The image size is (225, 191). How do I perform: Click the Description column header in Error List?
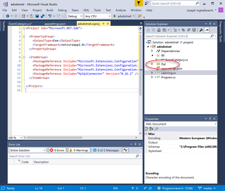coord(41,162)
